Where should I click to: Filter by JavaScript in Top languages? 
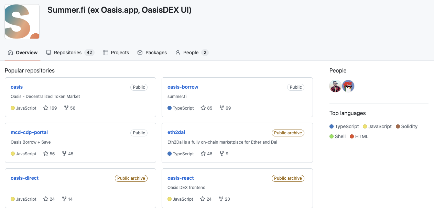tap(377, 126)
